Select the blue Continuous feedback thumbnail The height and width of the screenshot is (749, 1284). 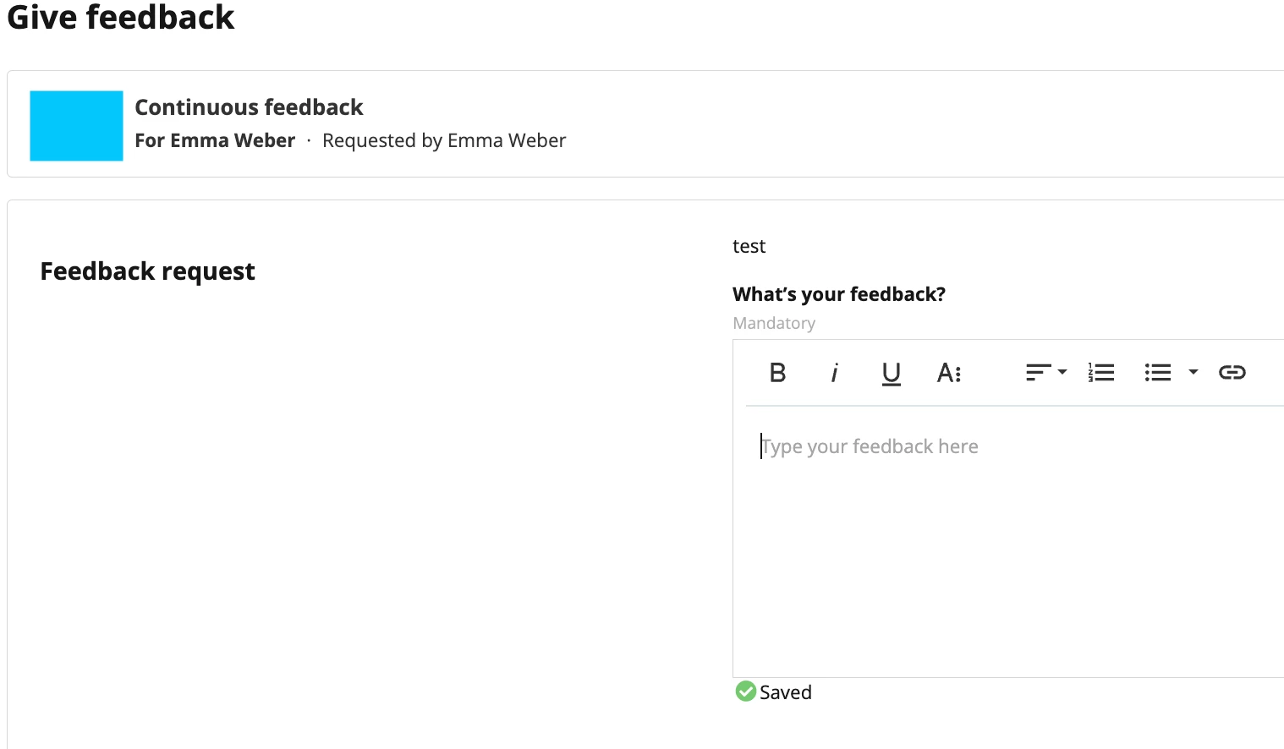tap(76, 126)
